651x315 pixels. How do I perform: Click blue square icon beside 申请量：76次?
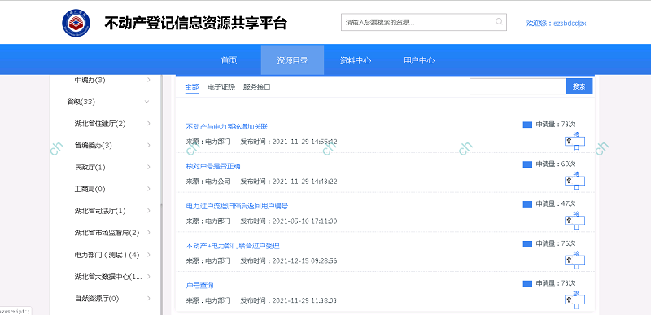tap(527, 244)
